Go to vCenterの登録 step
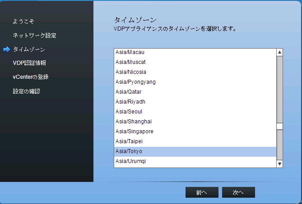The width and height of the screenshot is (302, 204). (31, 77)
